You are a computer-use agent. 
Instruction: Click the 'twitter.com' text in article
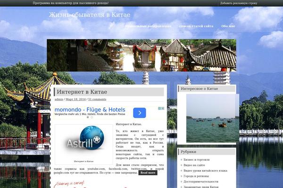(139, 169)
